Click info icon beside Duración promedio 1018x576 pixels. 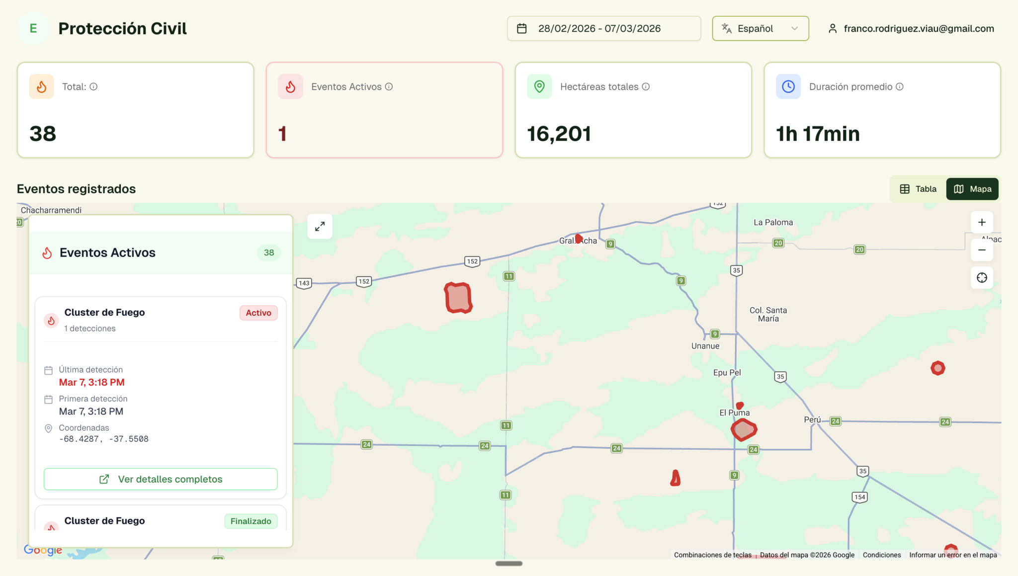pos(900,86)
